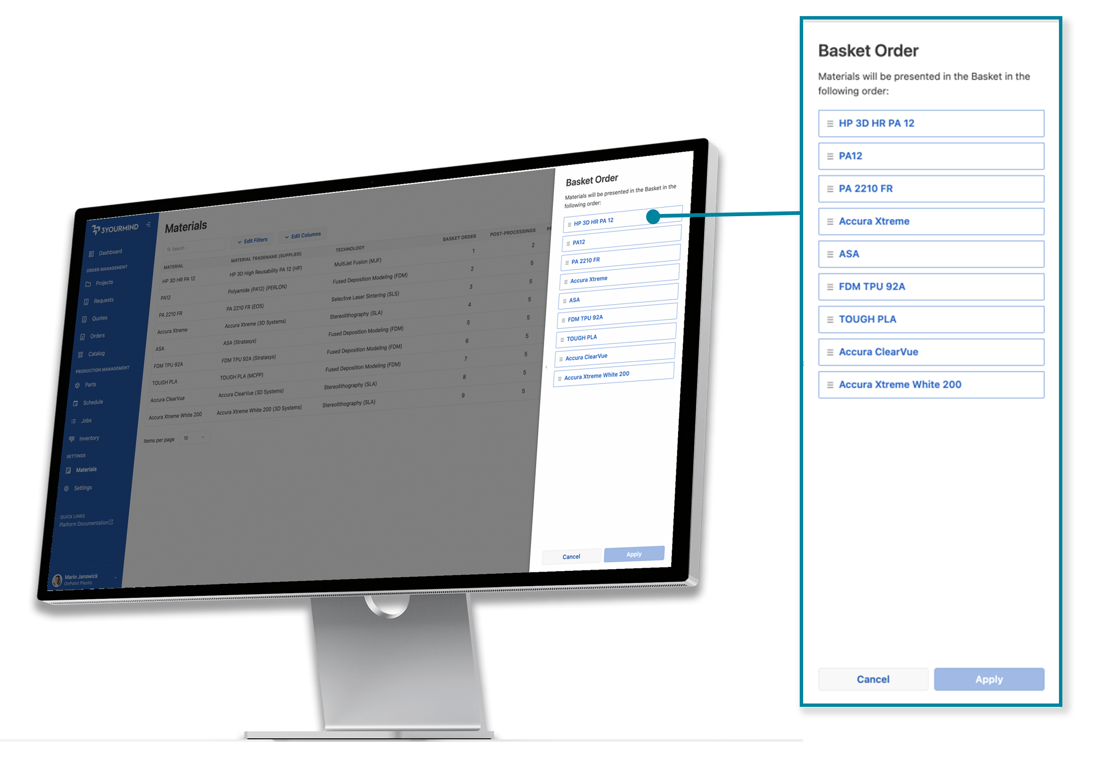Sort by the TECHNOLOGY column header

click(350, 249)
